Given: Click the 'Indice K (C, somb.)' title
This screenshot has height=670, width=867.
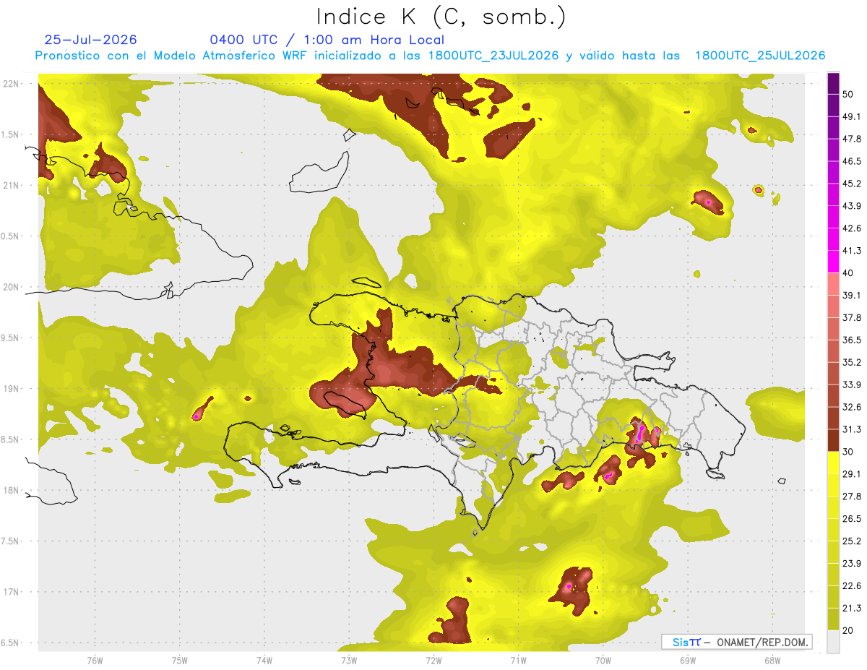Looking at the screenshot, I should 441,16.
